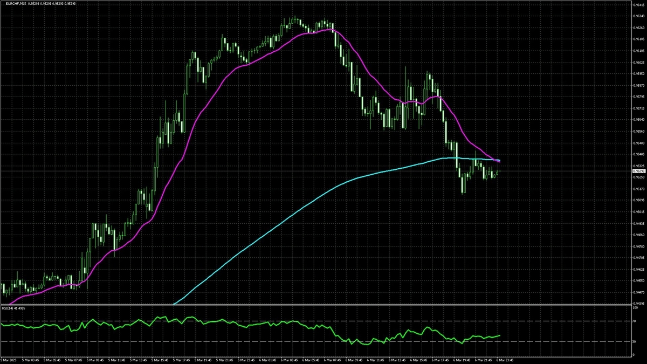This screenshot has height=364, width=647.
Task: Click price scale label 0.94860
Action: click(x=639, y=235)
